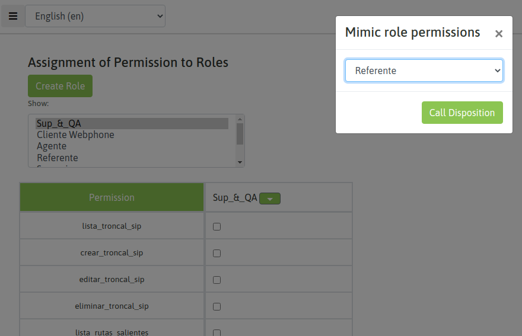Click the Create Role button

(61, 86)
